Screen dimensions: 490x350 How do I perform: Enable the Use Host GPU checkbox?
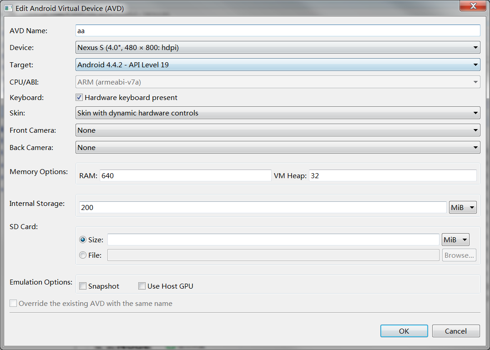(x=142, y=286)
